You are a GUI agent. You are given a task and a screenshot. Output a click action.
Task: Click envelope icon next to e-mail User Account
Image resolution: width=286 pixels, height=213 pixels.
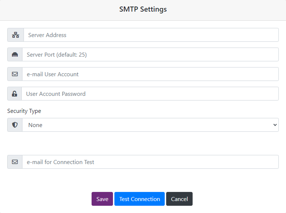point(15,74)
